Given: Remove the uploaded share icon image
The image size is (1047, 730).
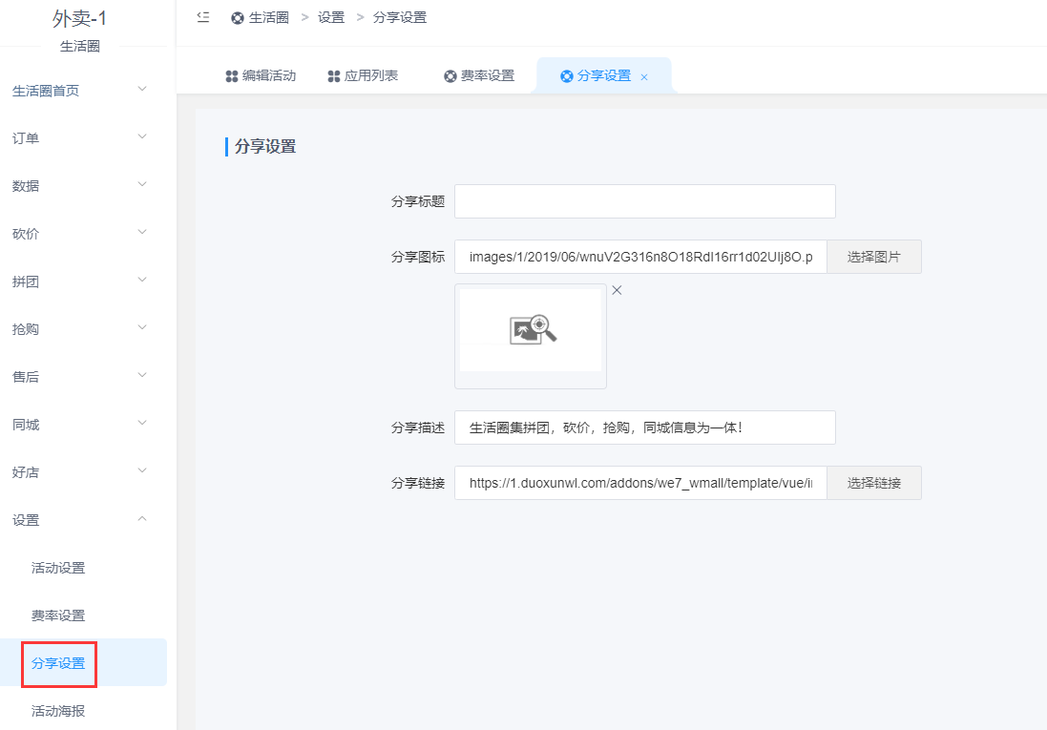Looking at the screenshot, I should 617,290.
